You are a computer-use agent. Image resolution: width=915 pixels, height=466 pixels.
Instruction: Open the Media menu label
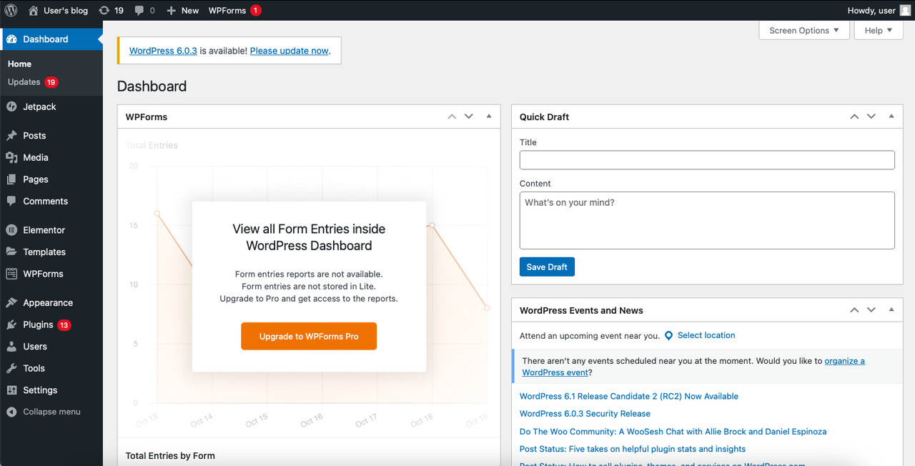[x=36, y=157]
